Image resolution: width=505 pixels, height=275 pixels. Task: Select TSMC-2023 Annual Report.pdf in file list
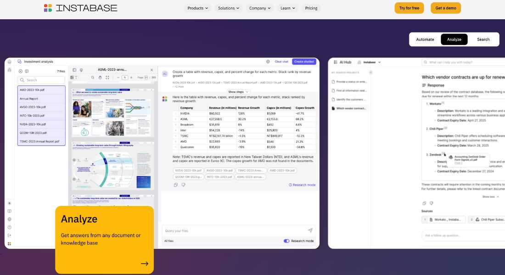pyautogui.click(x=41, y=141)
